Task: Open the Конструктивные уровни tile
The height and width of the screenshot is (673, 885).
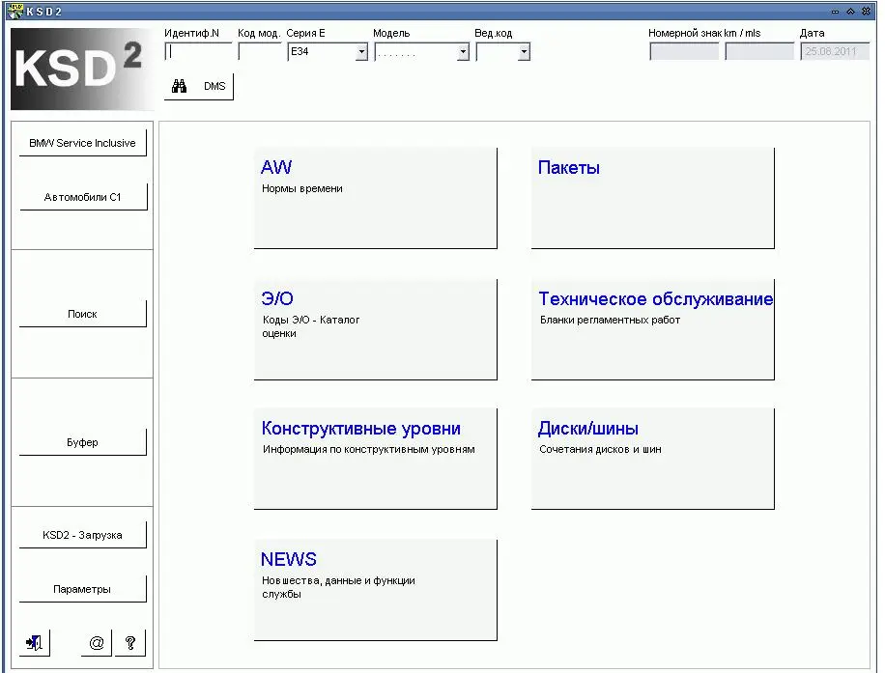Action: pos(375,460)
